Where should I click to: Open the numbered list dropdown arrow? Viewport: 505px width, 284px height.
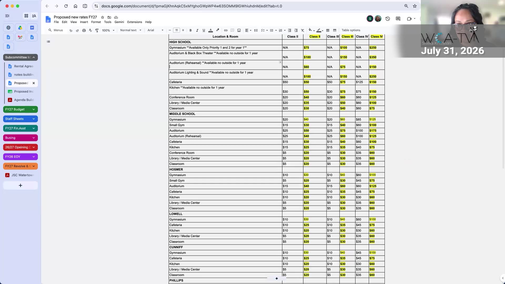click(x=285, y=30)
